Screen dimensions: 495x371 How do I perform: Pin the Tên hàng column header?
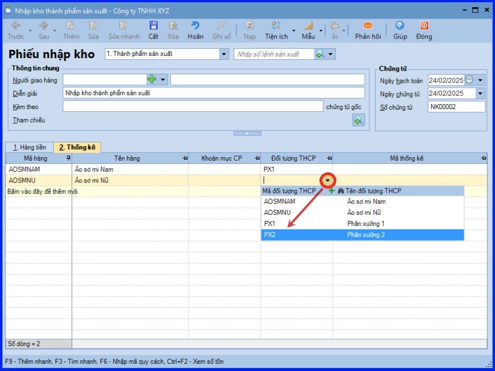[x=184, y=158]
